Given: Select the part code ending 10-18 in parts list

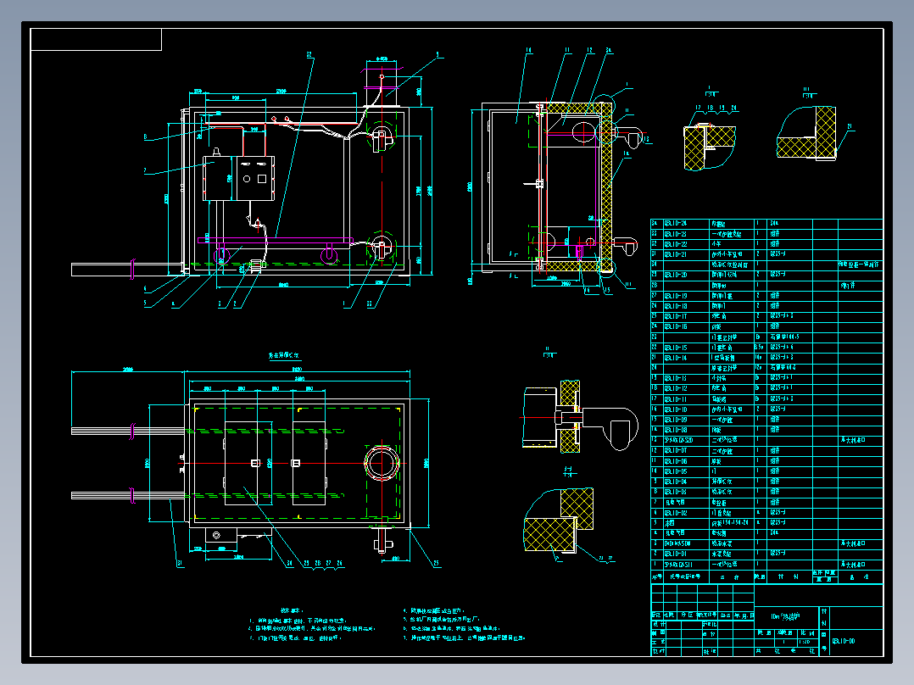Looking at the screenshot, I should tap(676, 306).
